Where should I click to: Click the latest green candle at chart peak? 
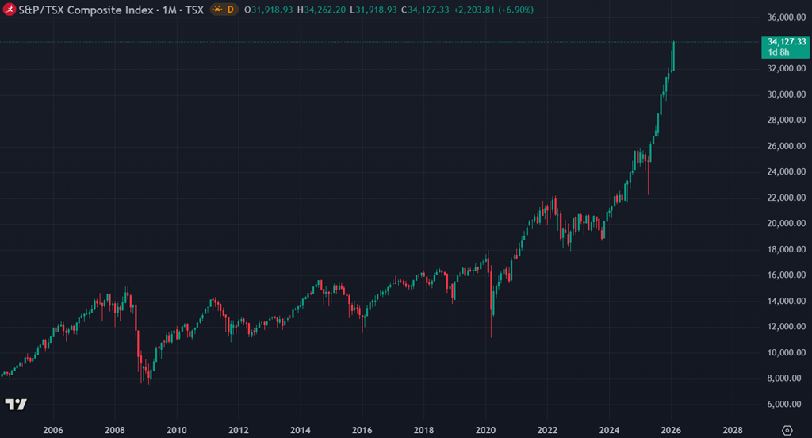coord(673,56)
